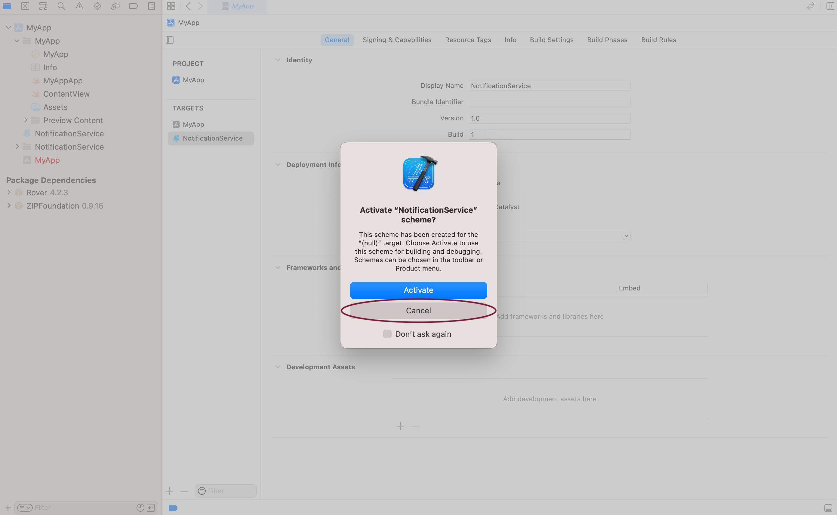Viewport: 837px width, 515px height.
Task: Toggle source-control status filter icon
Action: [151, 508]
